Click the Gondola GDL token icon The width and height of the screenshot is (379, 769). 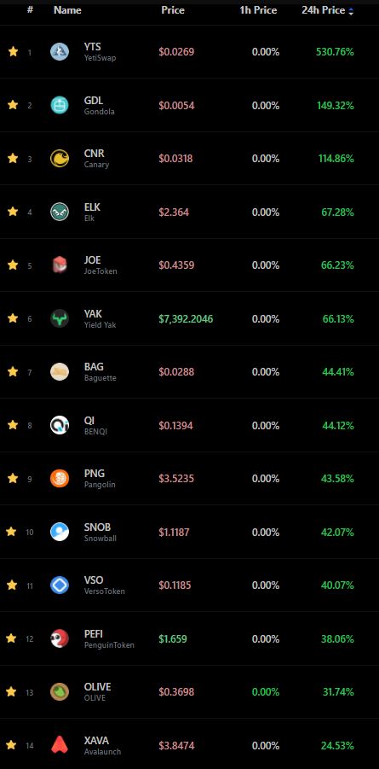(x=60, y=105)
